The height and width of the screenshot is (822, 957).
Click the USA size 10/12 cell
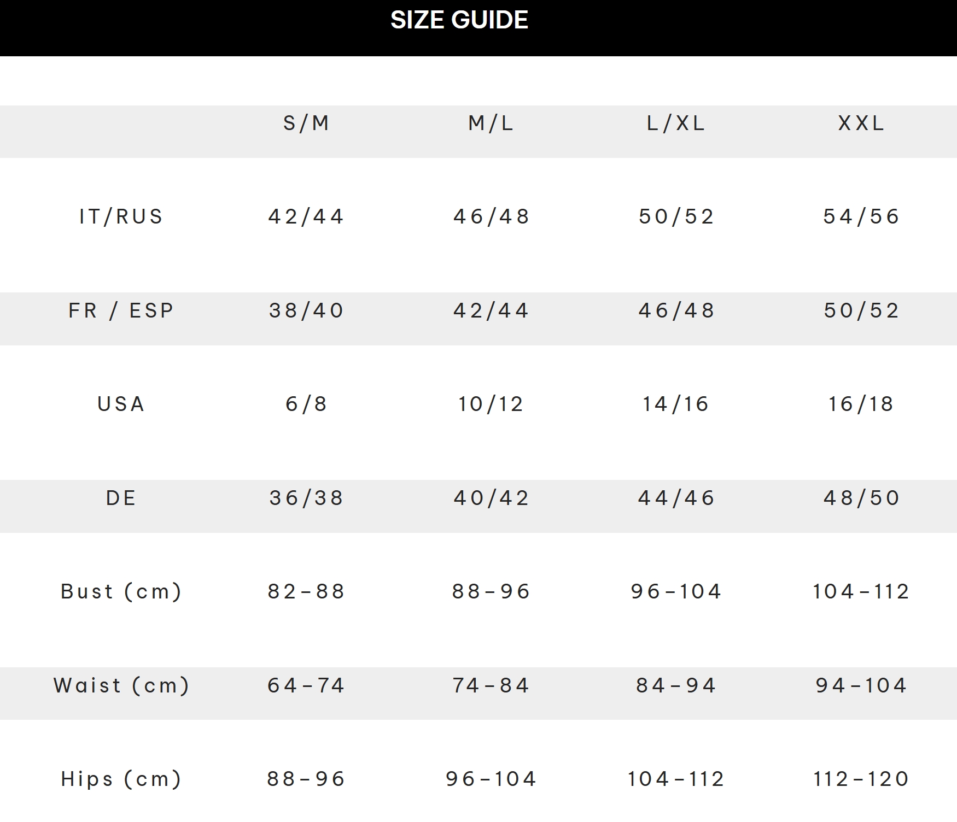[491, 404]
